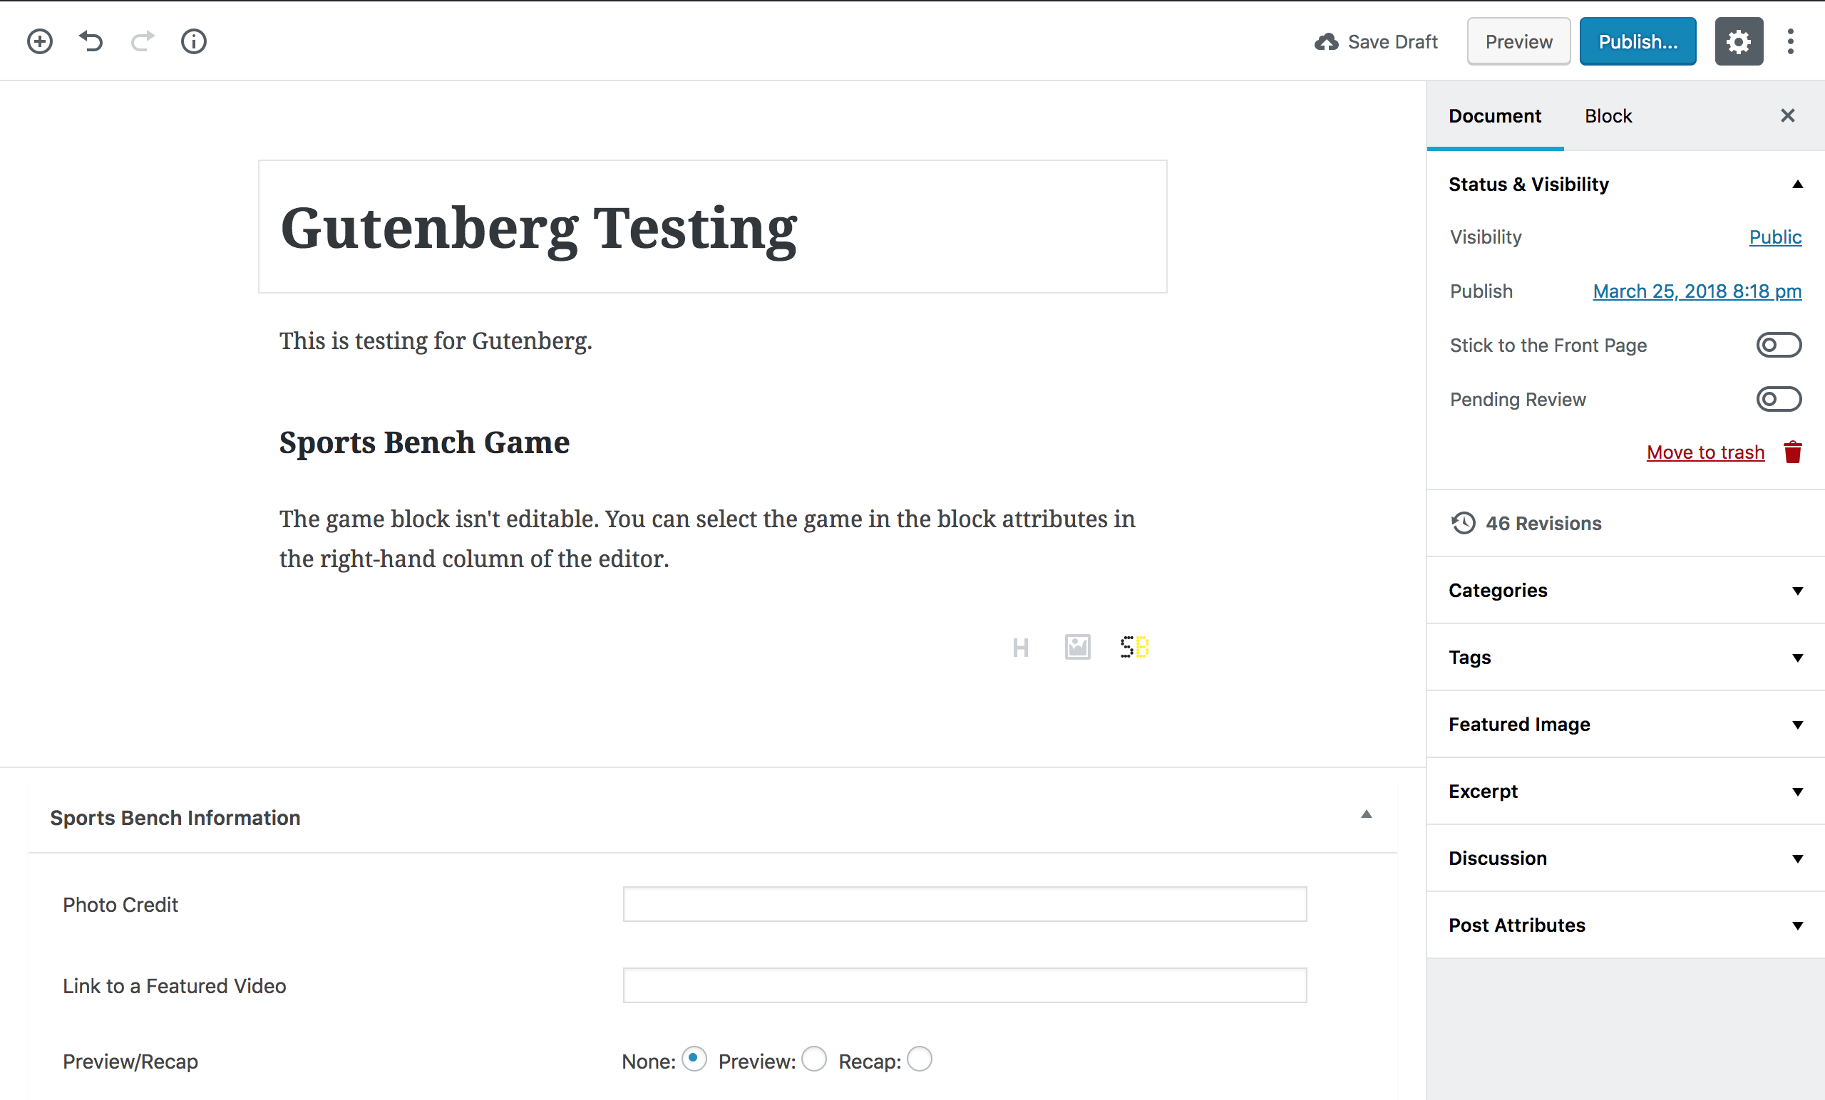
Task: Choose the Preview radio option
Action: pos(814,1059)
